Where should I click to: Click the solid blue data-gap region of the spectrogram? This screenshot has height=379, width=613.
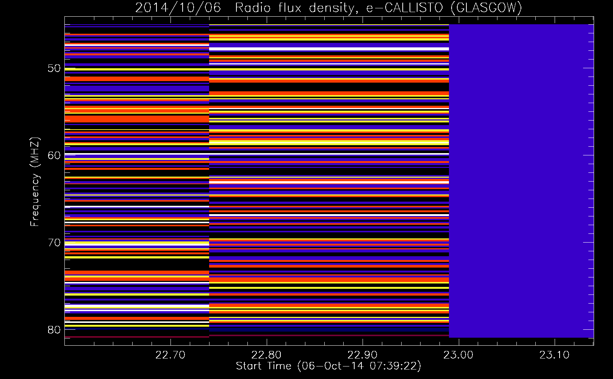[x=521, y=181]
